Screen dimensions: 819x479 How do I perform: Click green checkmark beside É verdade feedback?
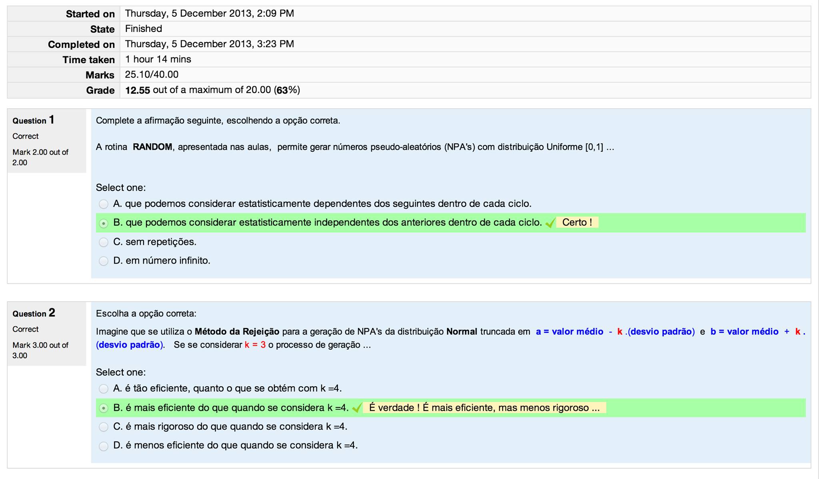tap(357, 408)
